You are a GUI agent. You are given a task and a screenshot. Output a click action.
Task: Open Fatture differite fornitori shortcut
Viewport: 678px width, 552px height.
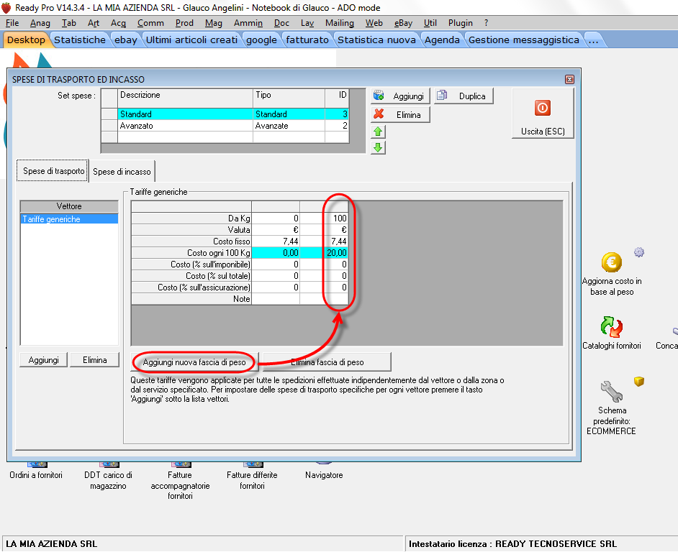(252, 476)
